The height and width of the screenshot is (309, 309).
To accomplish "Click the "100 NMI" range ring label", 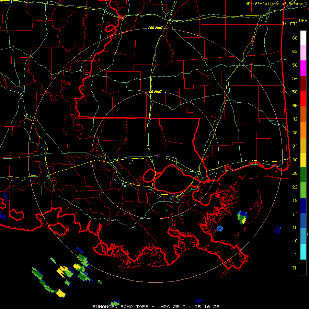I will [155, 28].
